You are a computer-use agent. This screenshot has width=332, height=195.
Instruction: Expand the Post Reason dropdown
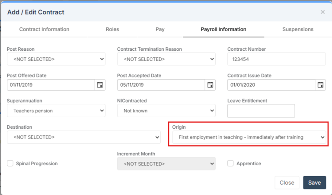point(56,59)
